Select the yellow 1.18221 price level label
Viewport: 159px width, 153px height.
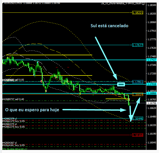tap(137, 12)
